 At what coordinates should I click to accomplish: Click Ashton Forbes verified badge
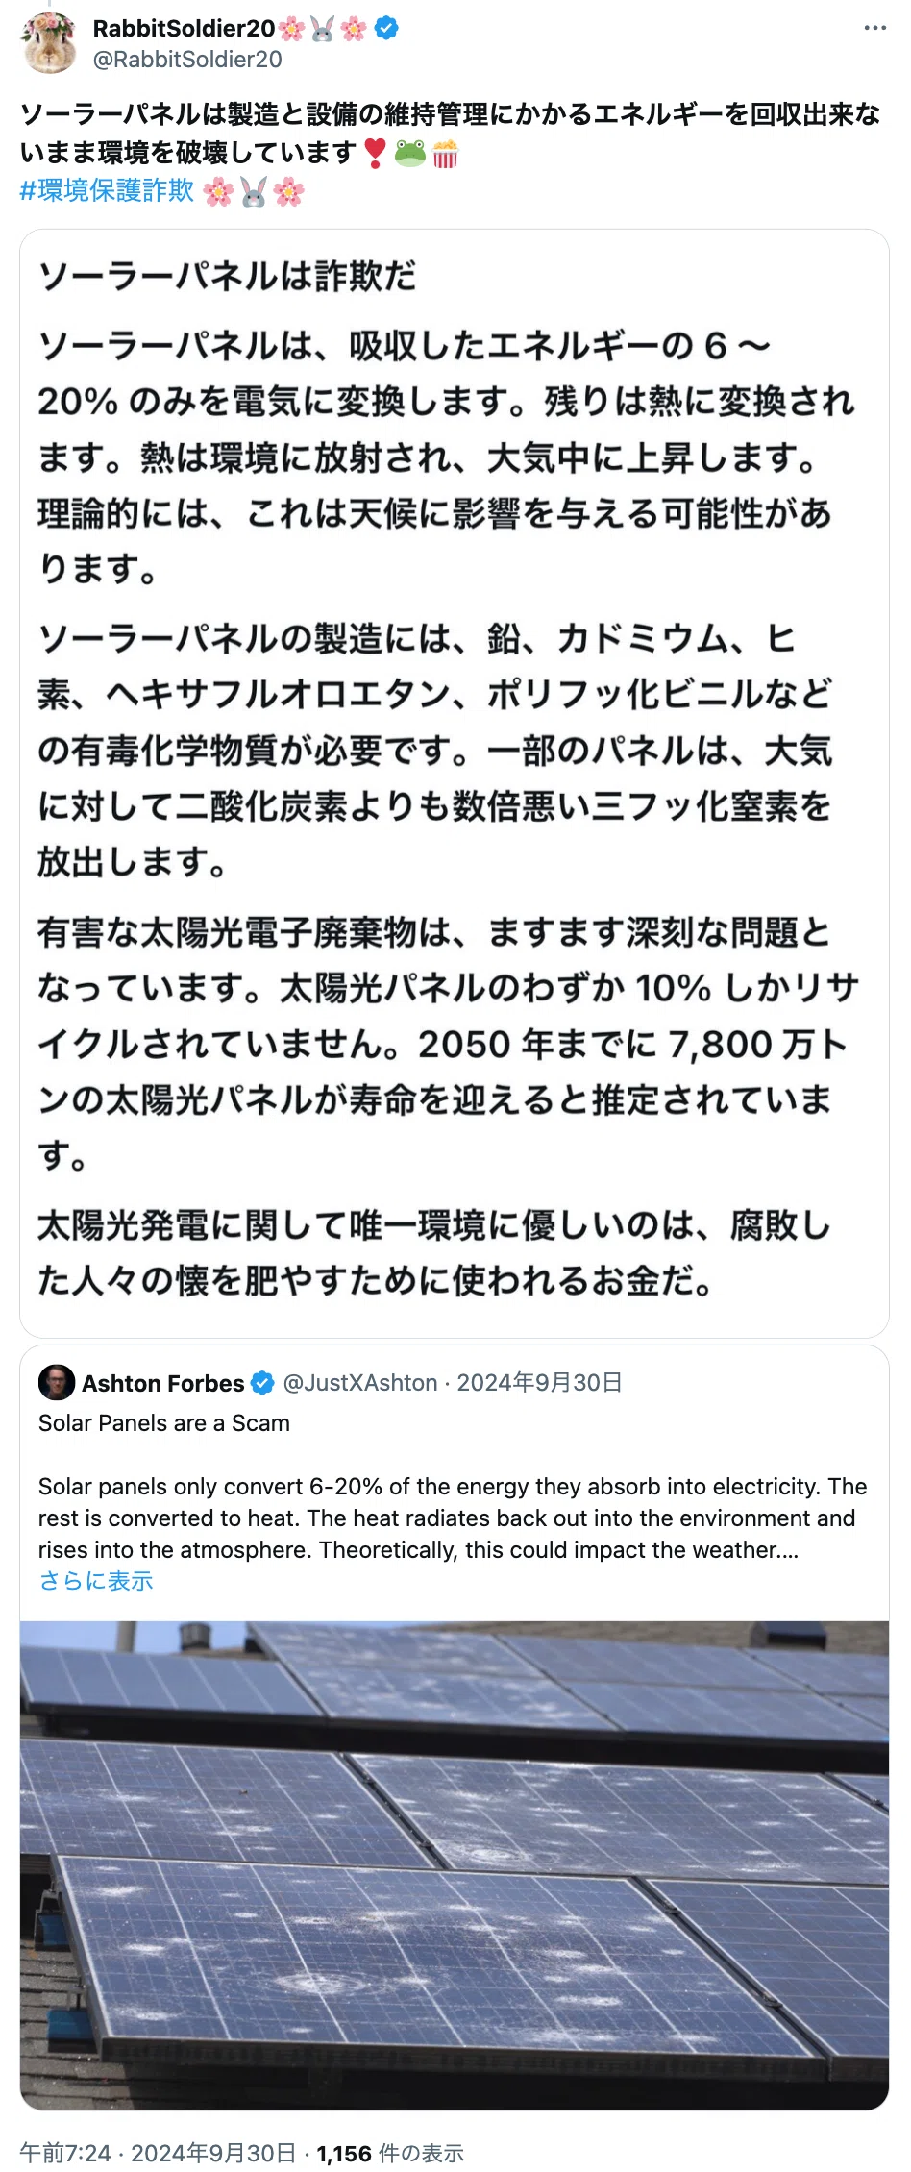coord(262,1383)
